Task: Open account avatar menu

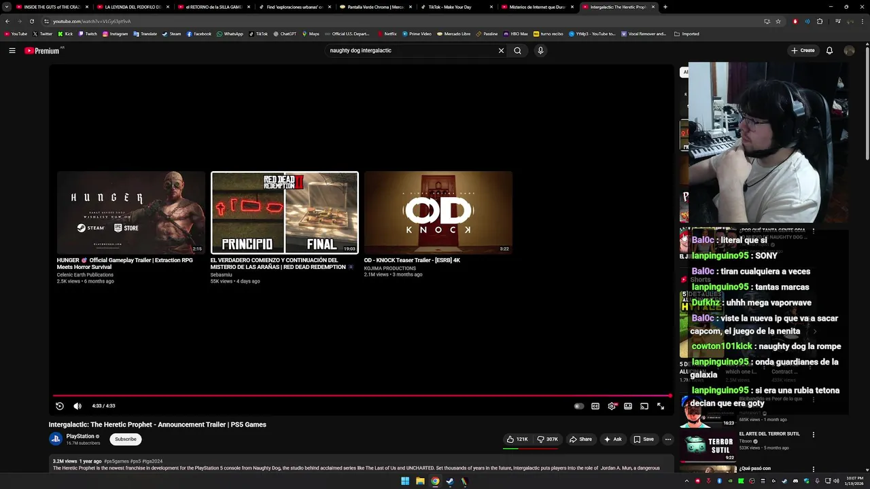Action: (x=849, y=50)
